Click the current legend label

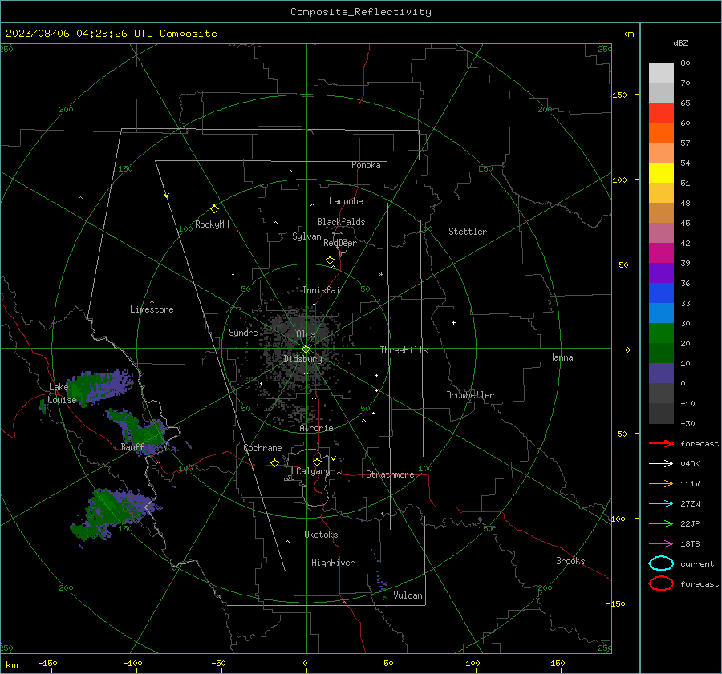point(697,563)
